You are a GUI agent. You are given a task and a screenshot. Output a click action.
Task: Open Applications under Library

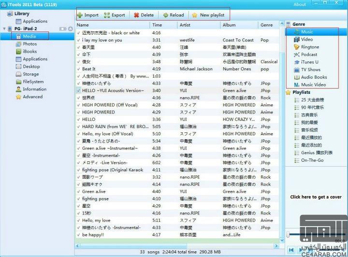(x=32, y=21)
